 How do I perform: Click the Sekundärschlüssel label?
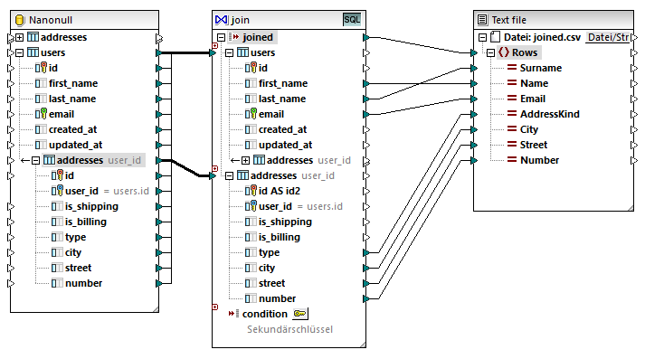click(x=289, y=329)
